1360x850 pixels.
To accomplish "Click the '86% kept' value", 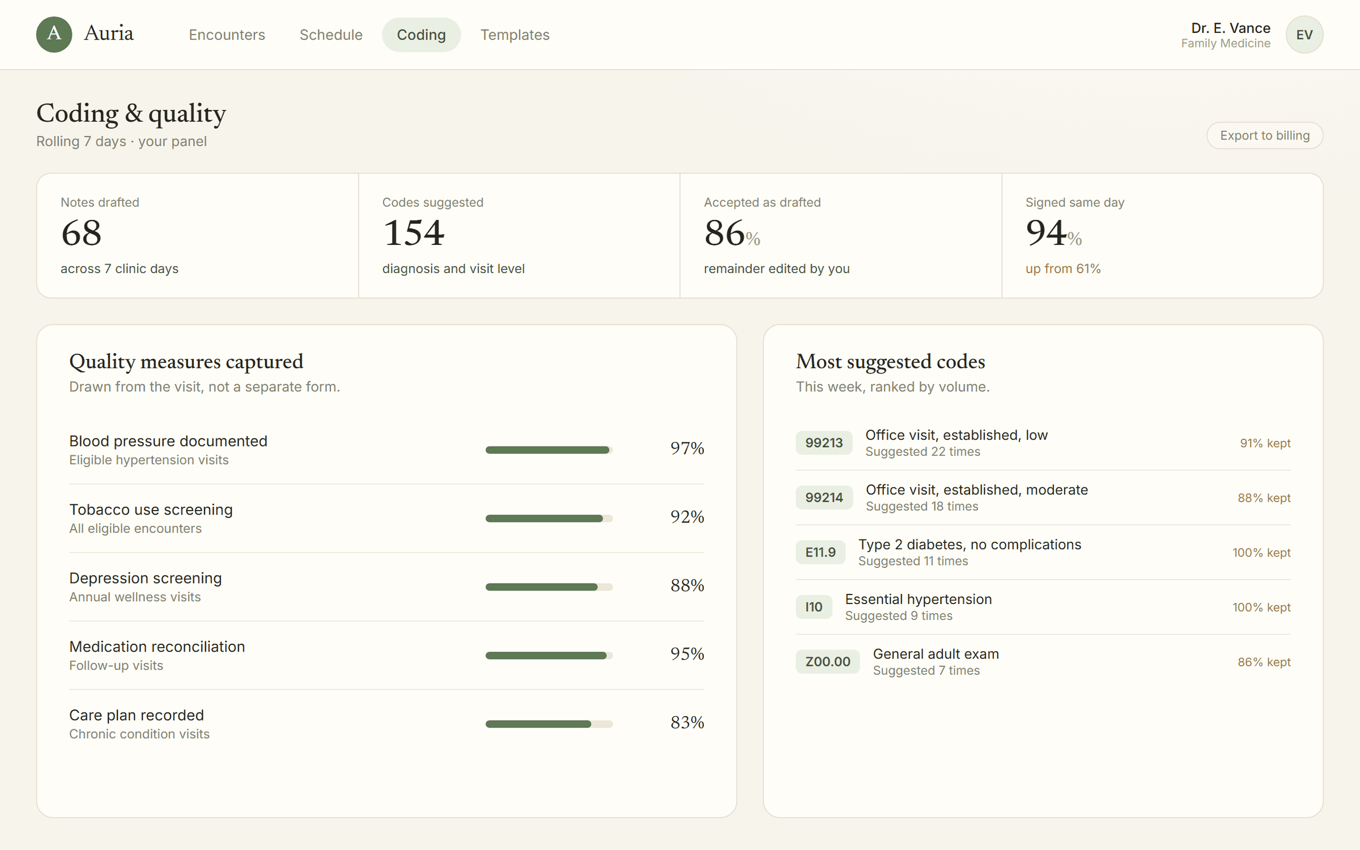I will pyautogui.click(x=1264, y=662).
